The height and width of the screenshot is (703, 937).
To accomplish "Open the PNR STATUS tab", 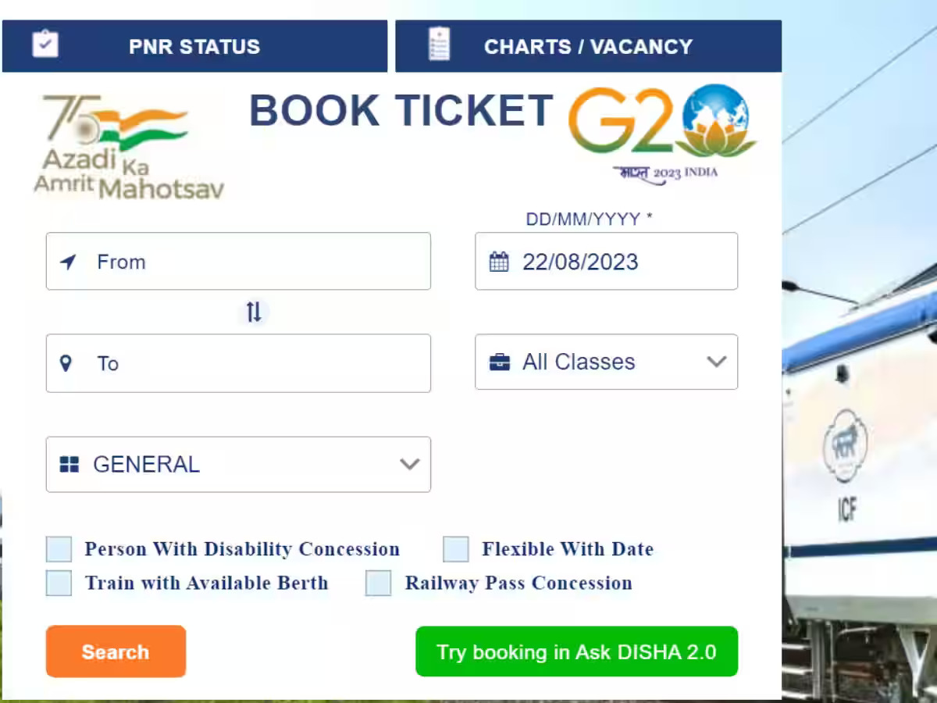I will [194, 47].
